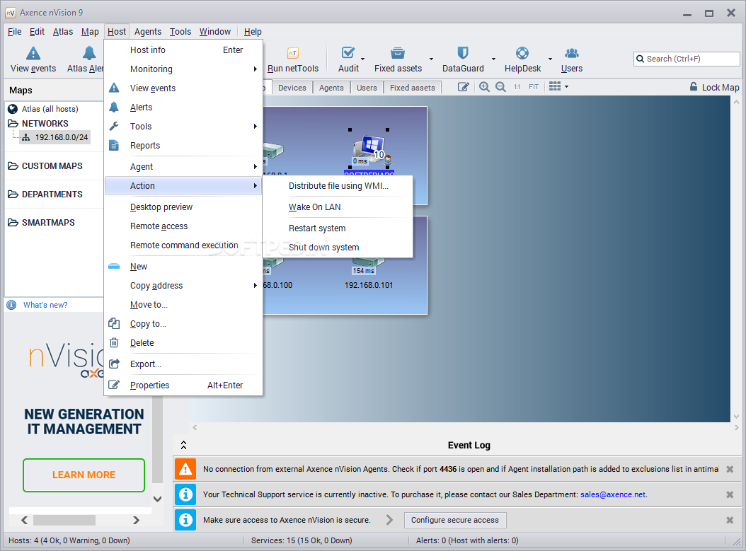Open Desktop preview
Screen dimensions: 746x551
183,207
